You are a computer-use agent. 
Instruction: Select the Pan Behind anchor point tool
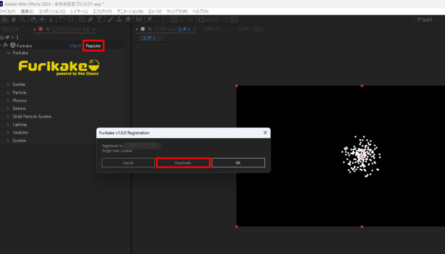click(71, 19)
